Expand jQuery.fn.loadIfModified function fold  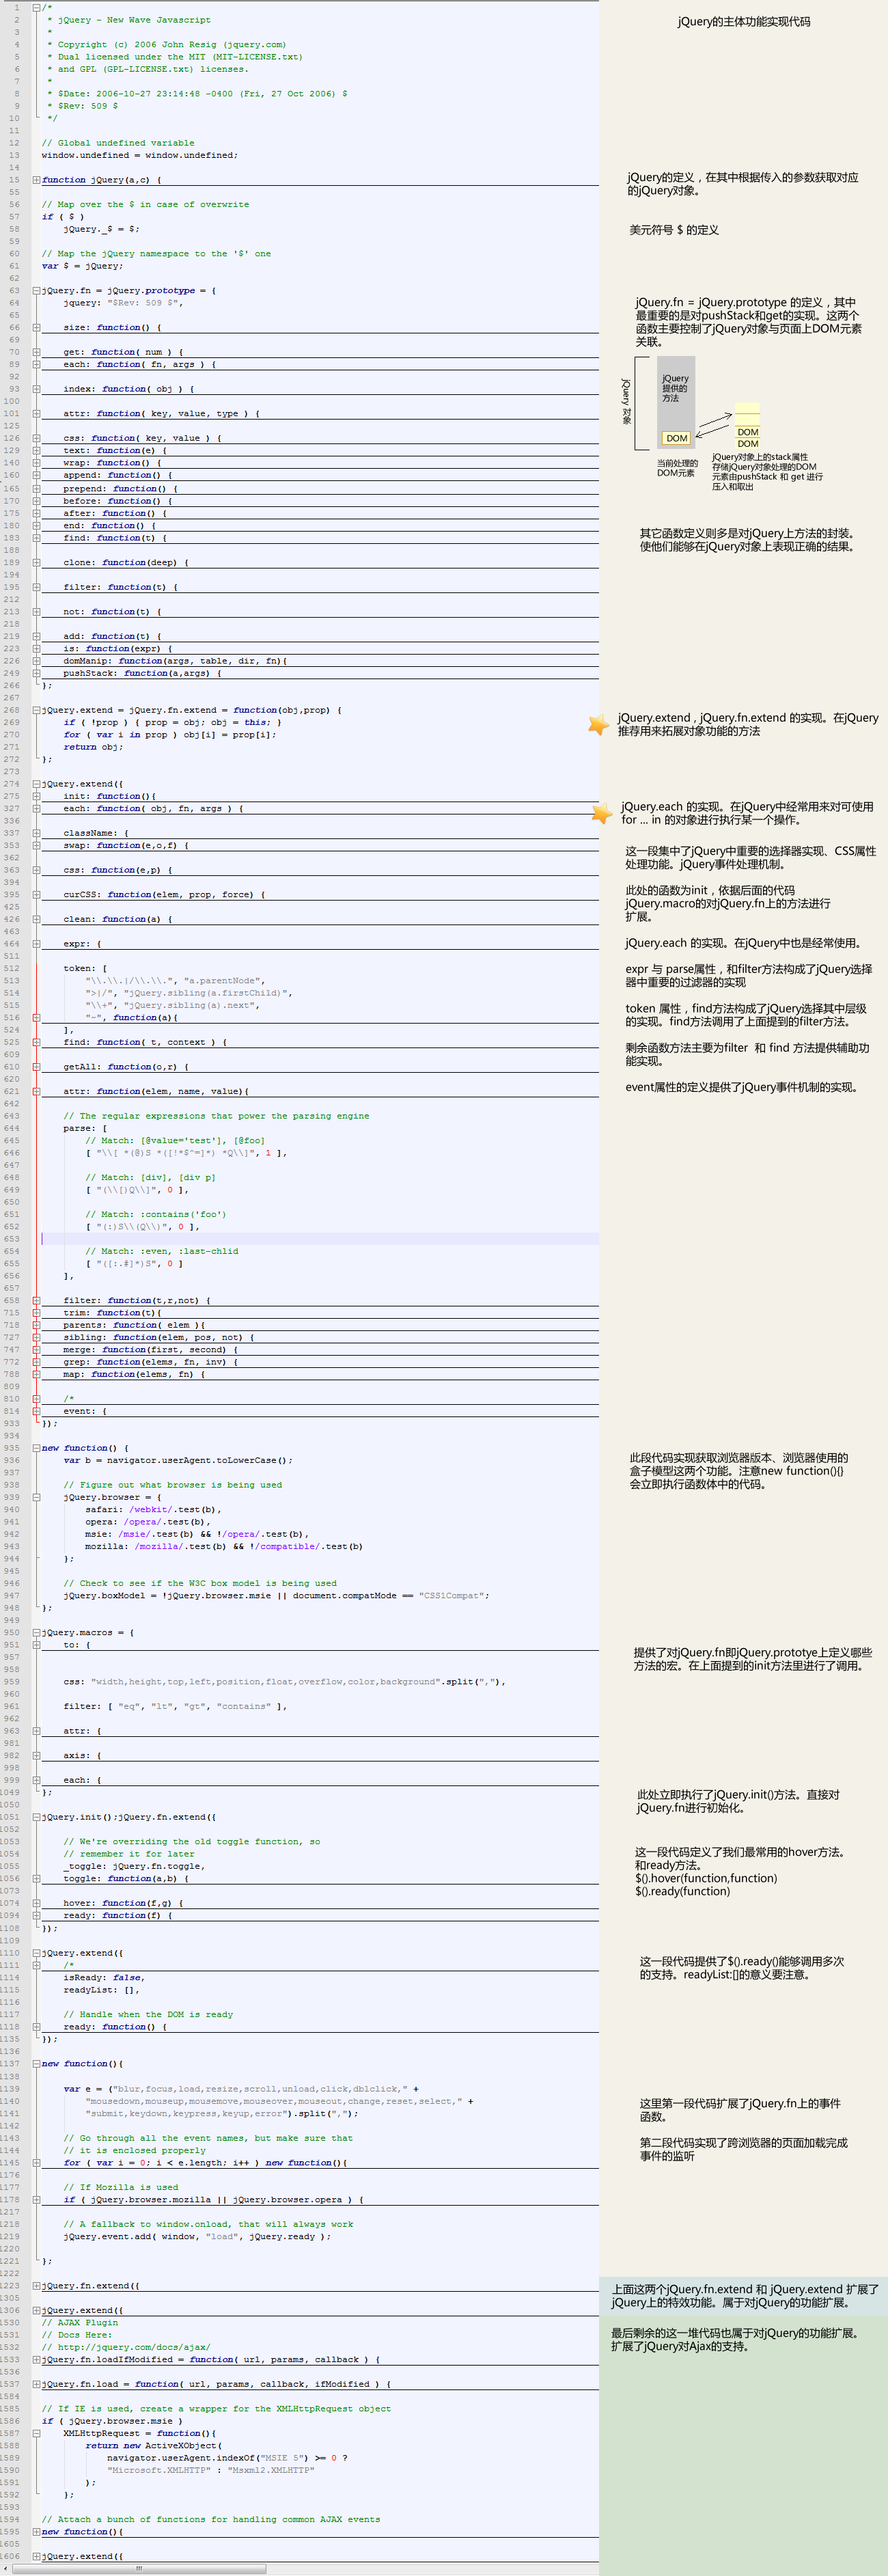tap(36, 2360)
